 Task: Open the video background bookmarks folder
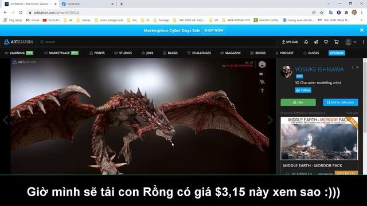[x=109, y=21]
